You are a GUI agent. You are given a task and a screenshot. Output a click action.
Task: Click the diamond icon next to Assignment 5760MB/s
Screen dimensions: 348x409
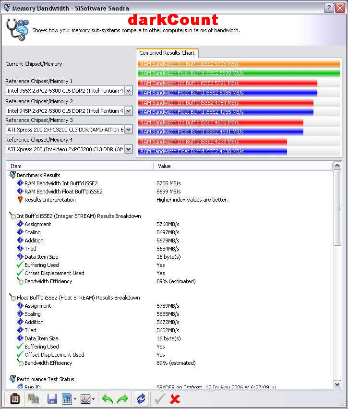coord(20,224)
